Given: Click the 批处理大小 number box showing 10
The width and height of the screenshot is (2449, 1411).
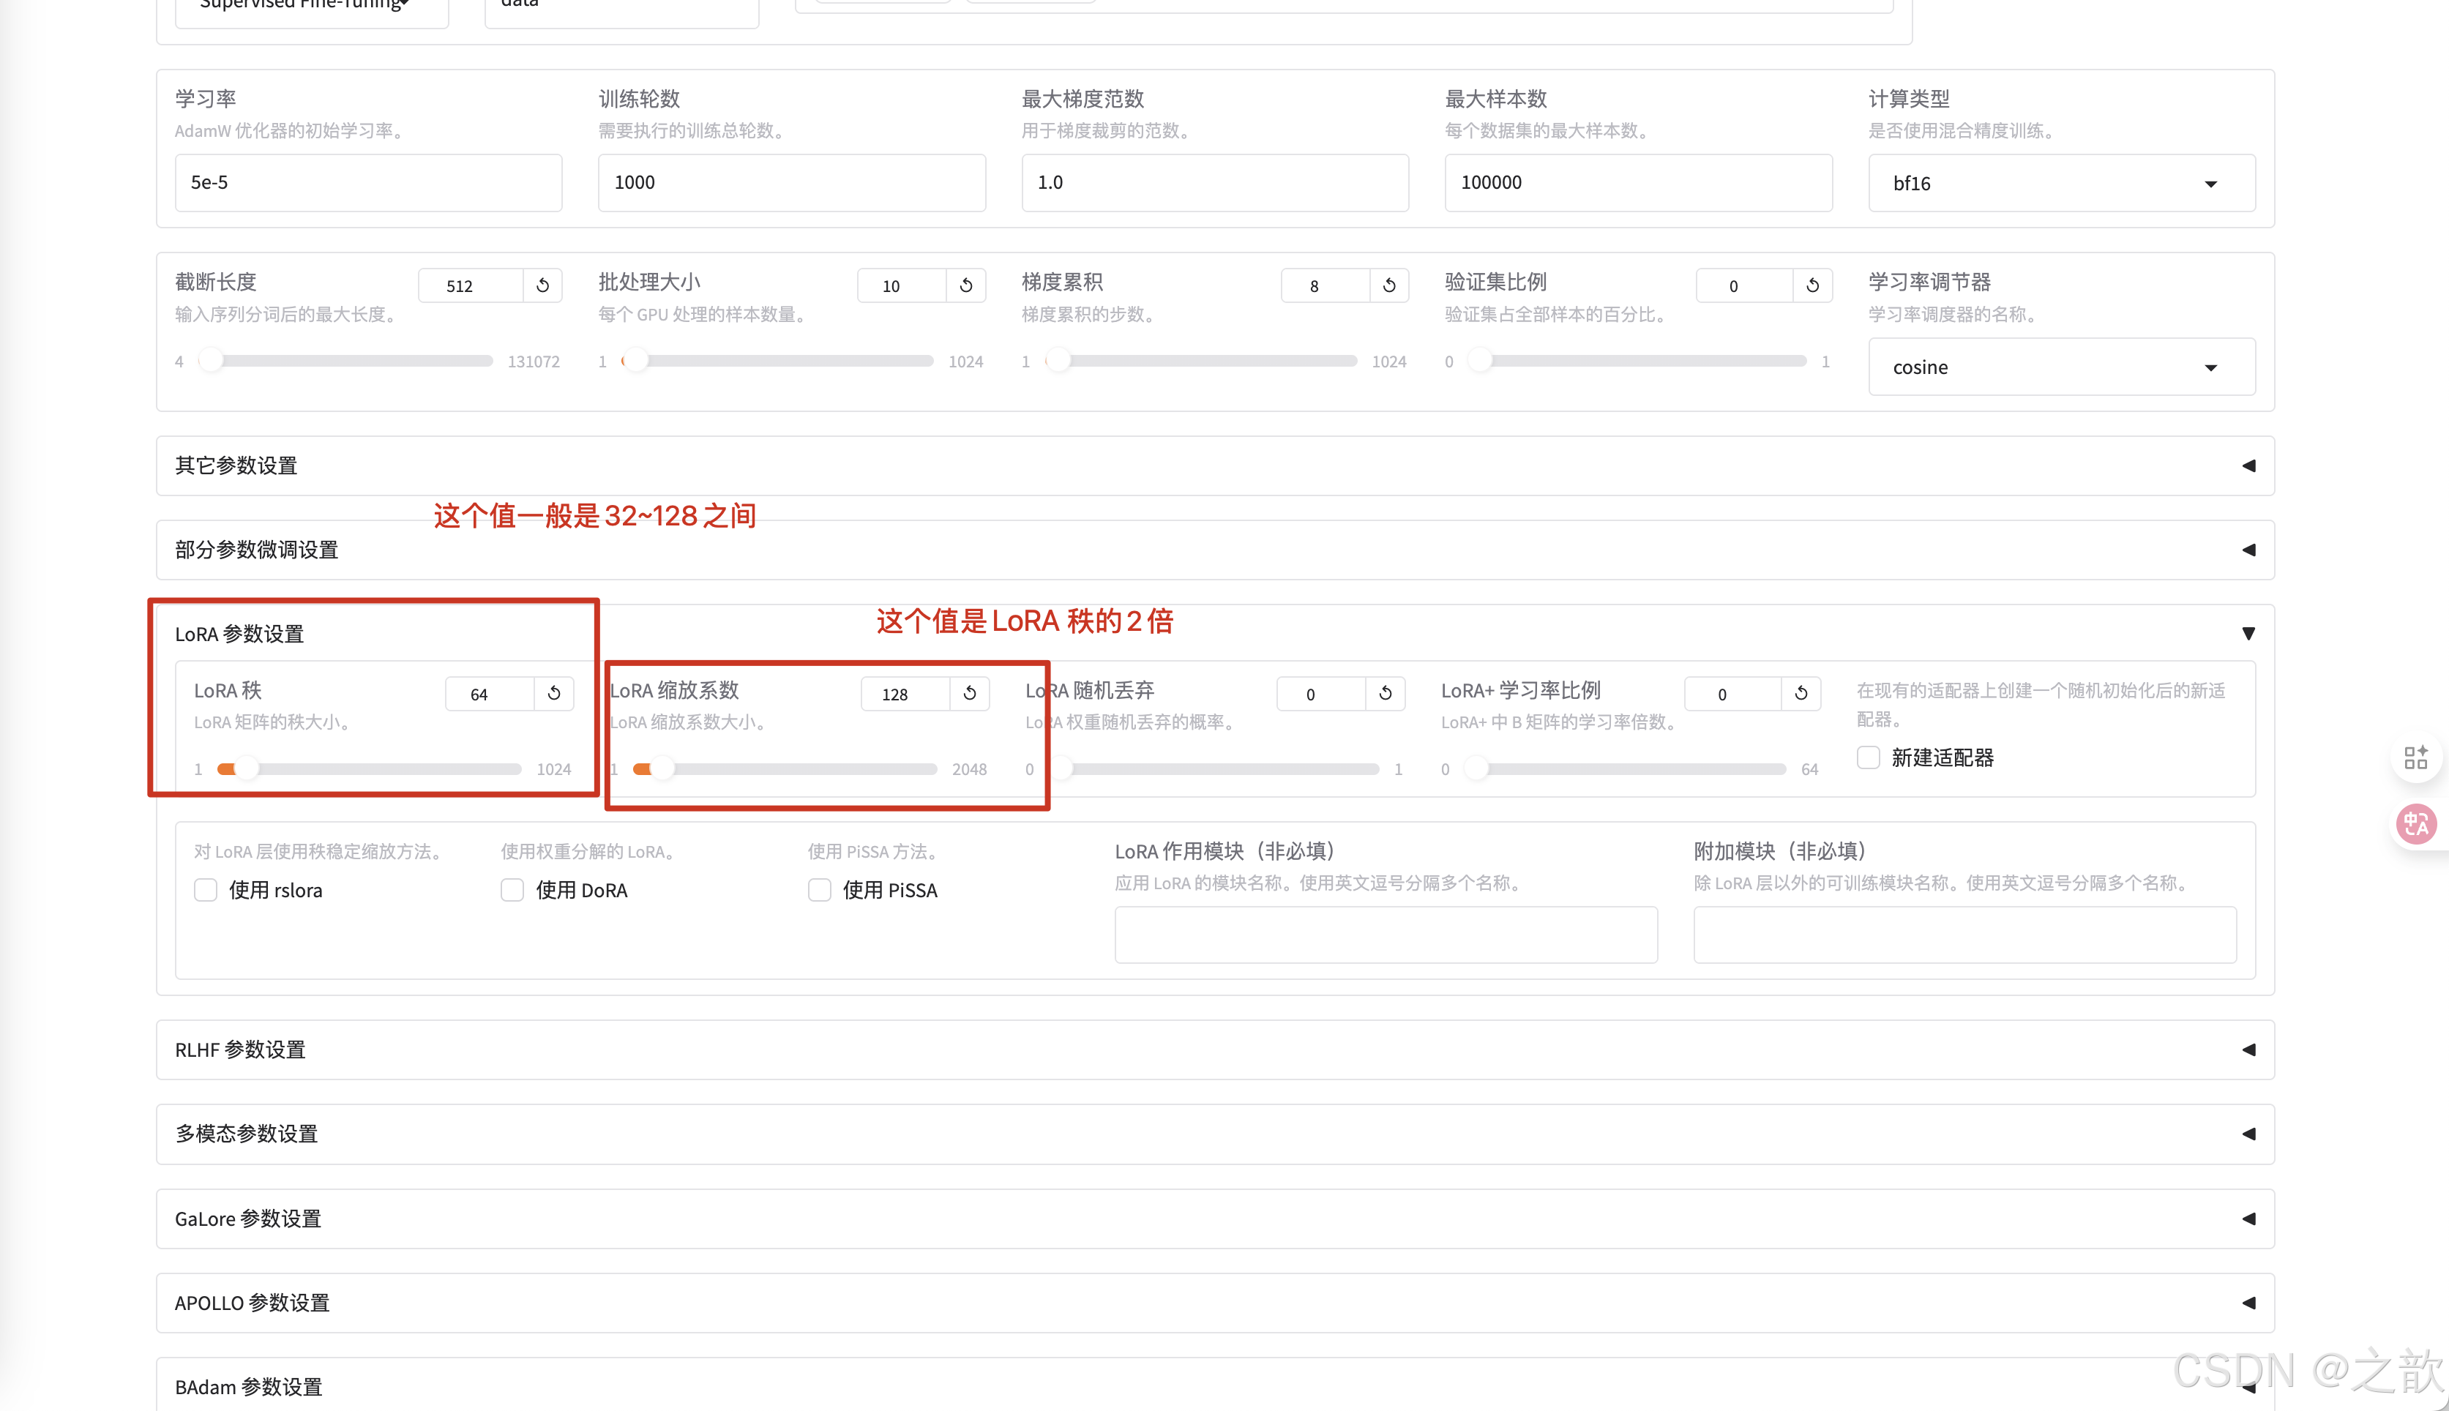Looking at the screenshot, I should pyautogui.click(x=902, y=286).
